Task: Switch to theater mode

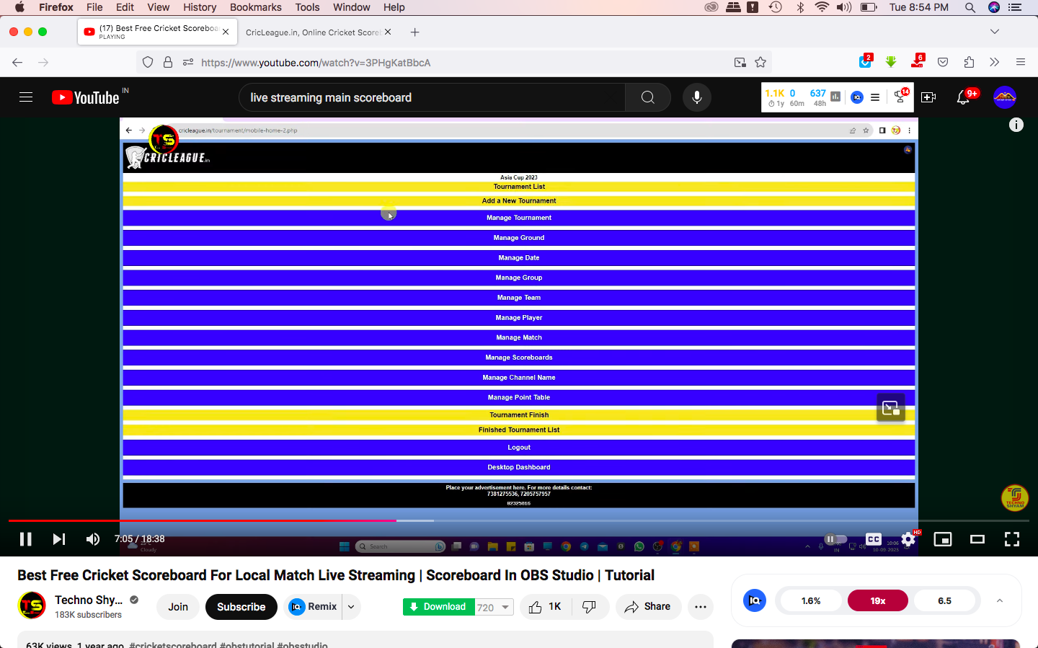Action: pos(977,539)
